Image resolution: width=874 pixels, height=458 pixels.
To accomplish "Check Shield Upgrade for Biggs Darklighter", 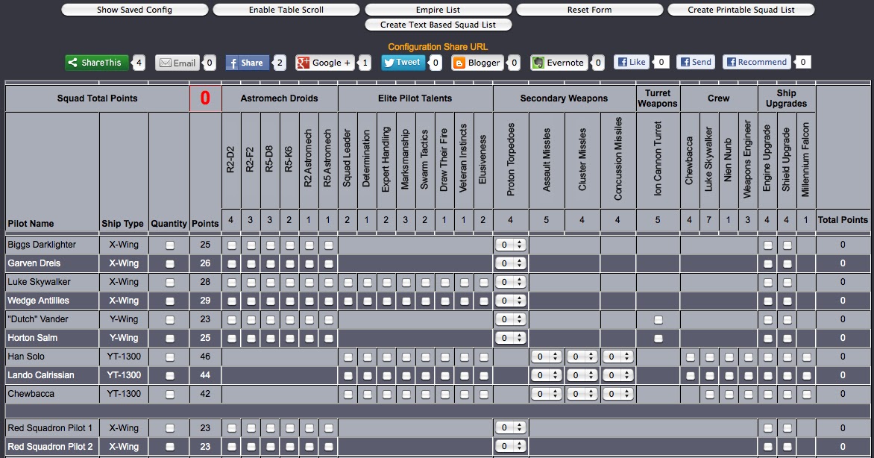I will point(787,245).
